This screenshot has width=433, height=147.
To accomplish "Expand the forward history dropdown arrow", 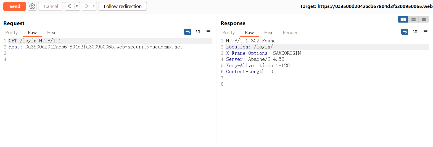I will [94, 6].
